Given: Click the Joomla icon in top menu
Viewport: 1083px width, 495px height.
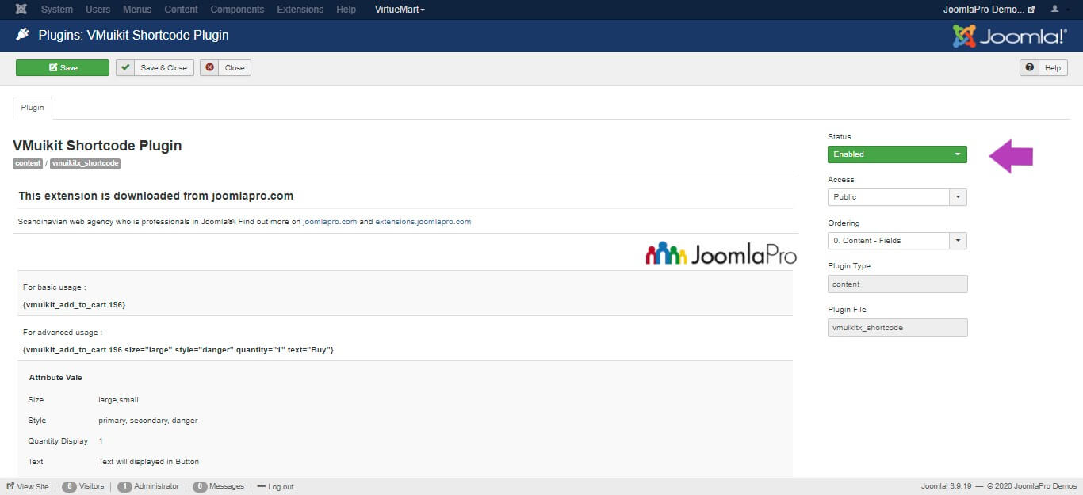Looking at the screenshot, I should [x=21, y=10].
